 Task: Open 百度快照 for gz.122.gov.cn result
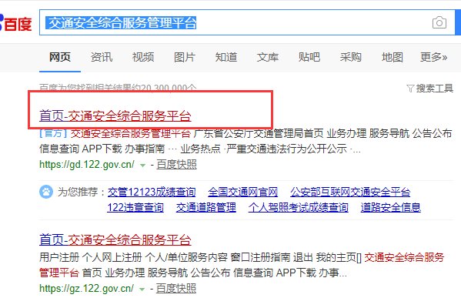pyautogui.click(x=175, y=288)
